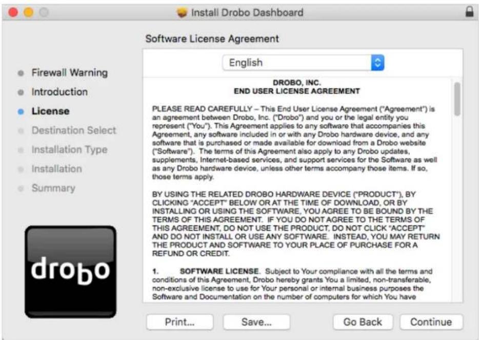Click the Go Back button
Viewport: 479px width, 340px height.
pyautogui.click(x=363, y=322)
